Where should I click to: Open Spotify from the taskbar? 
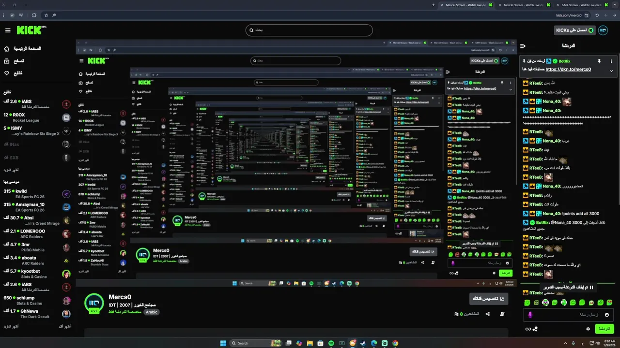331,343
